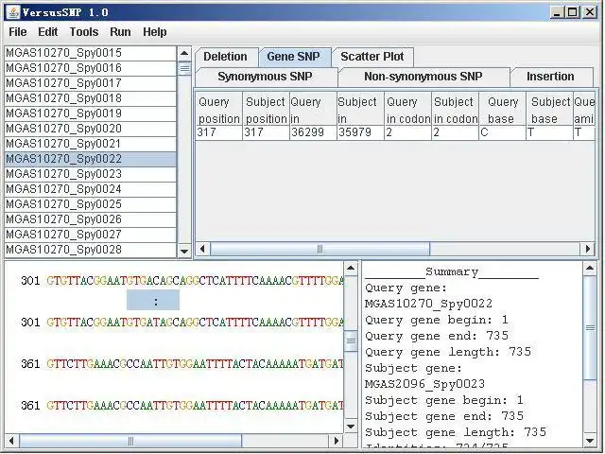Select gene MGAS10270_Spy0017

(x=91, y=83)
